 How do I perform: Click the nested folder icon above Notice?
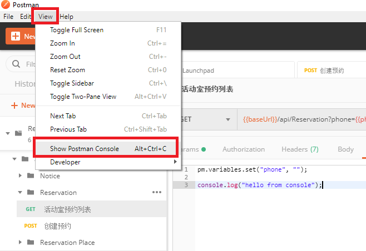[25, 159]
